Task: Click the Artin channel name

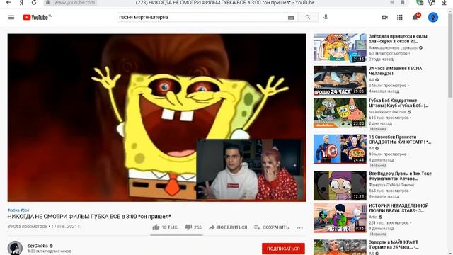Action: click(x=373, y=217)
